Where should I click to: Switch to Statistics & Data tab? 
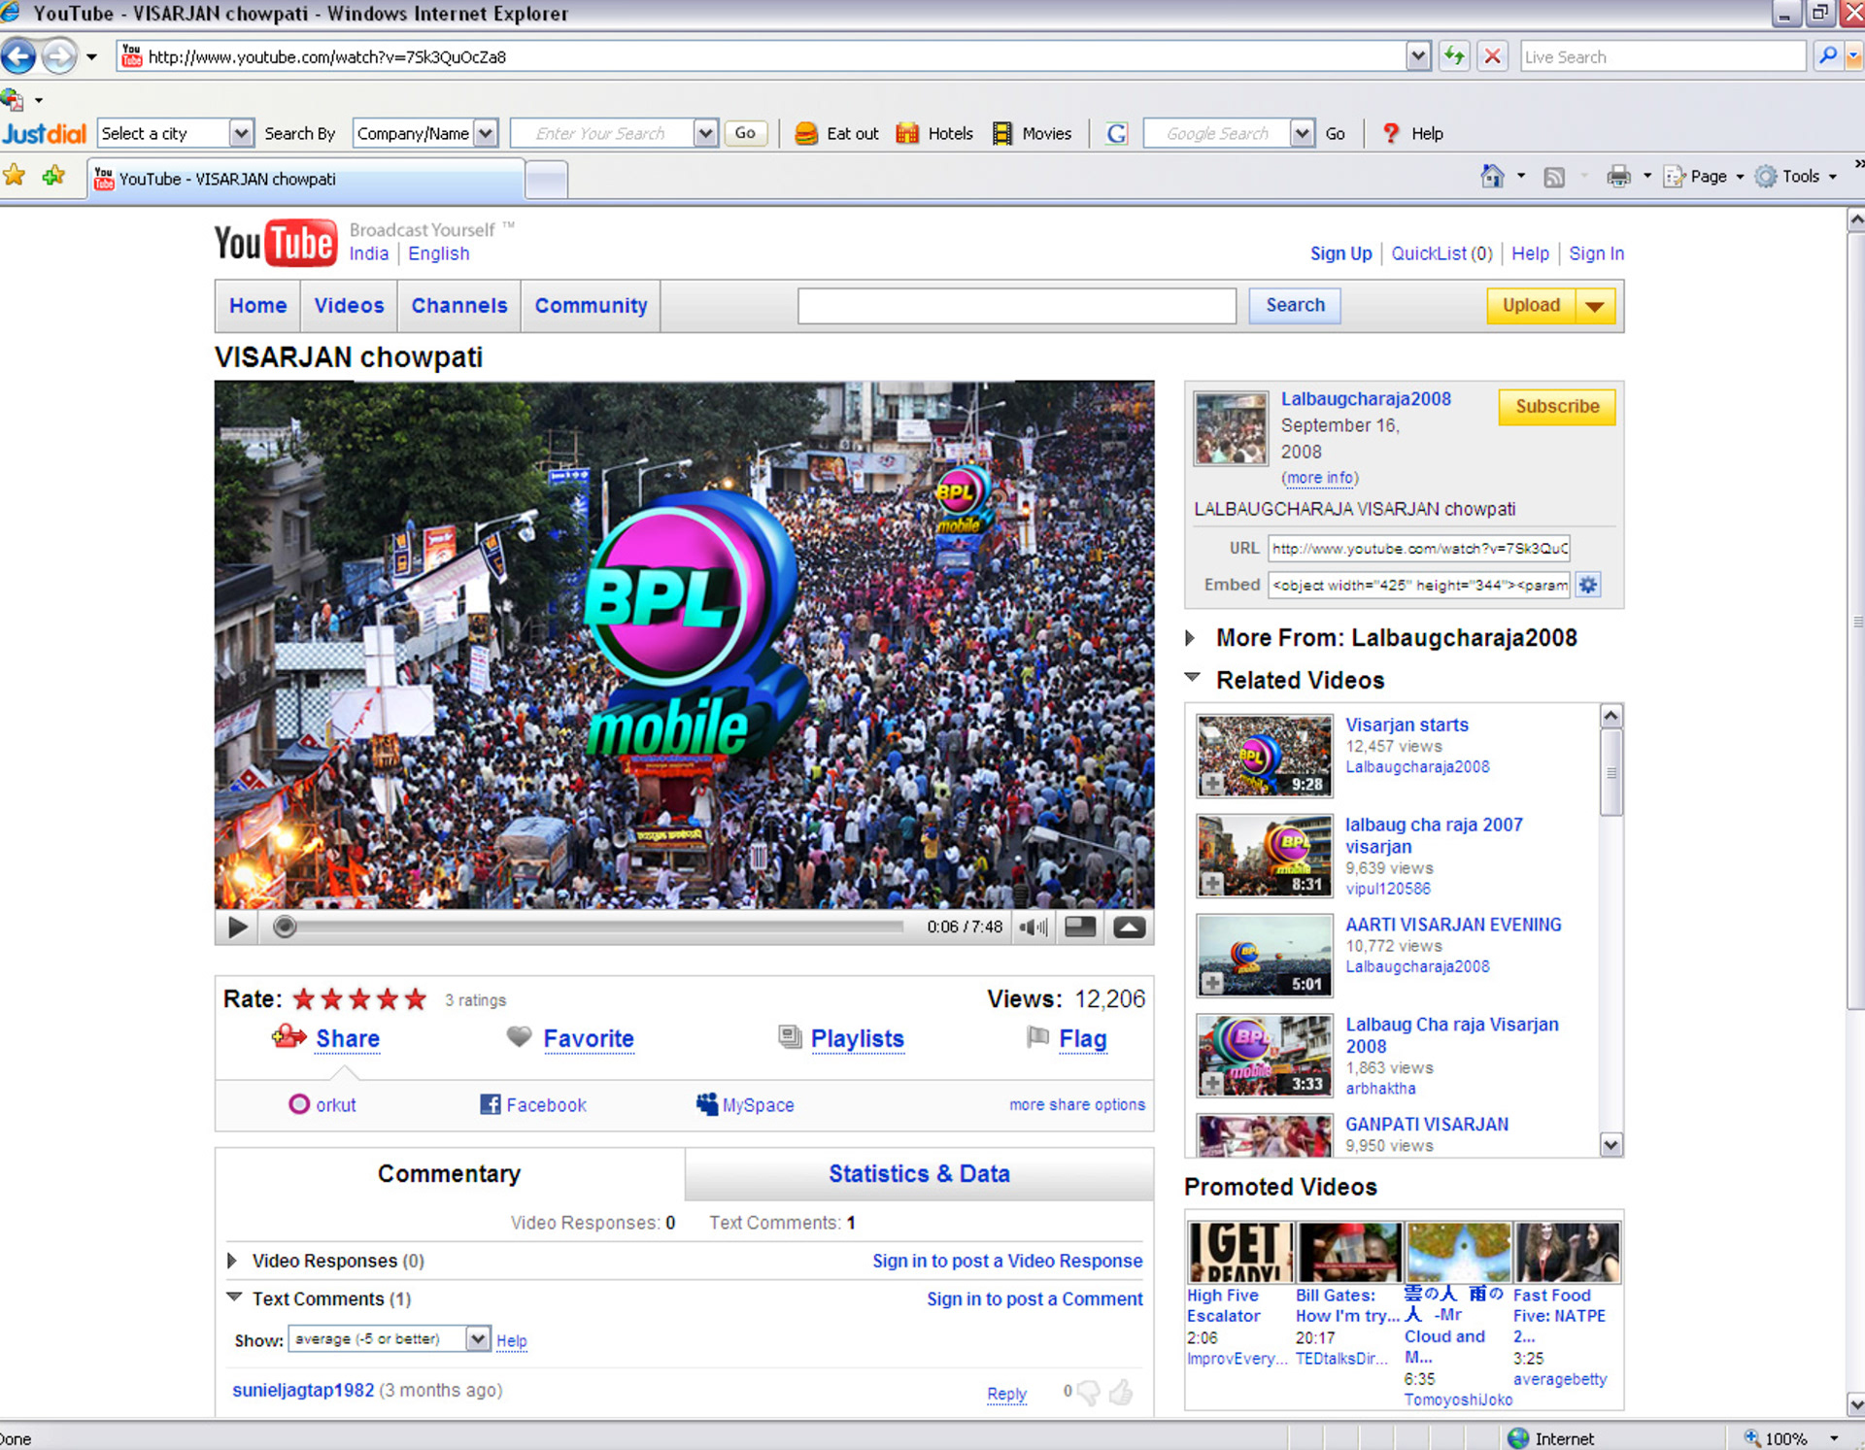(x=919, y=1173)
